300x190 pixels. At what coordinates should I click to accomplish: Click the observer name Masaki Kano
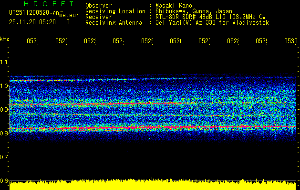[x=174, y=5]
